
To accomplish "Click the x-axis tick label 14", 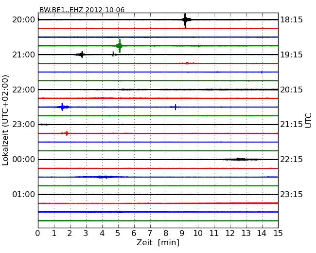I will pos(262,233).
